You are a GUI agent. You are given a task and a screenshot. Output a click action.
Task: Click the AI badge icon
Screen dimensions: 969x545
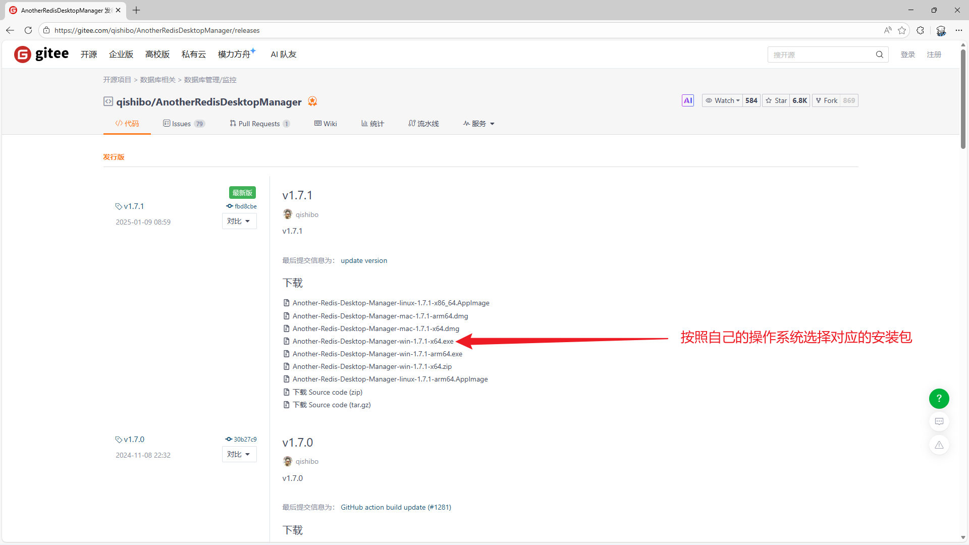coord(688,100)
